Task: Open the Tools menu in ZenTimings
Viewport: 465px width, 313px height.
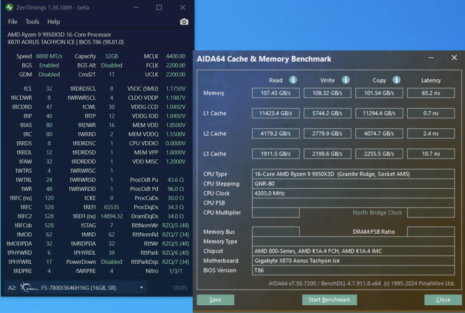Action: tap(32, 21)
